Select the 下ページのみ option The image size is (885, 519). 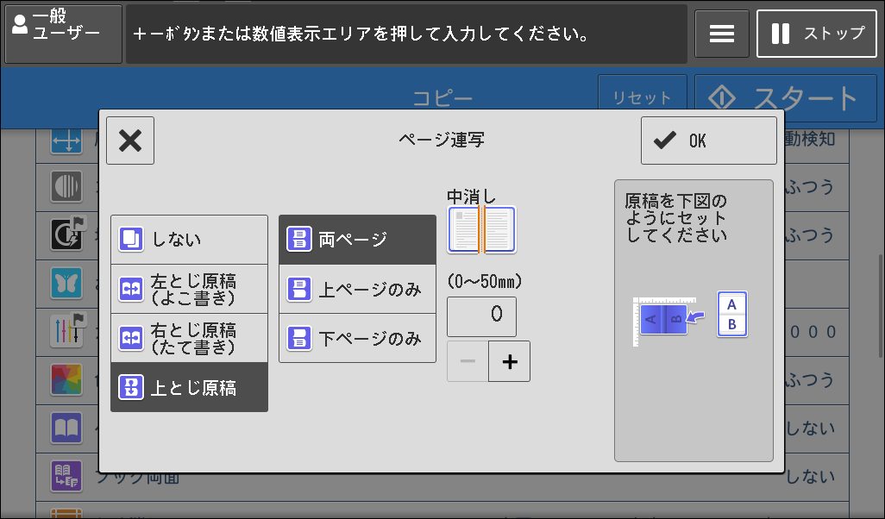pos(357,337)
